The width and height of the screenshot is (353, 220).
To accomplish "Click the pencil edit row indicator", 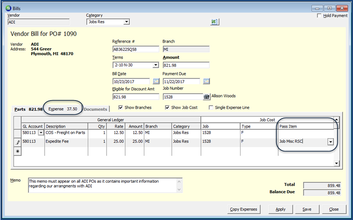I will (x=17, y=141).
